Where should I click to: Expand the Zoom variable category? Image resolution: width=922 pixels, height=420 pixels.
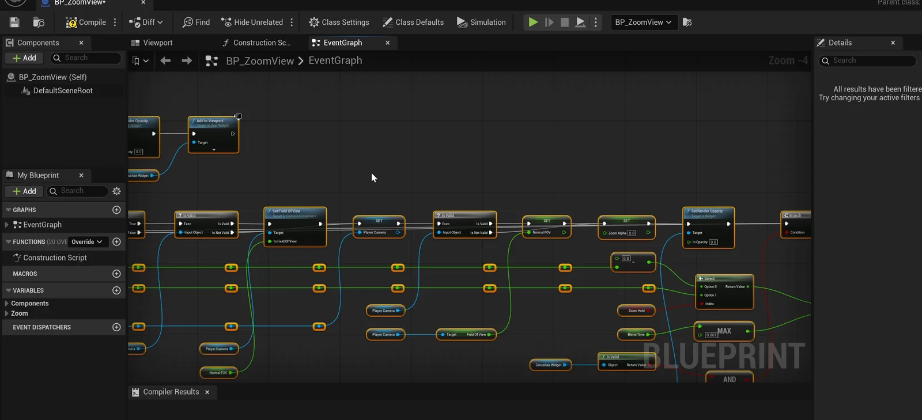pyautogui.click(x=7, y=313)
